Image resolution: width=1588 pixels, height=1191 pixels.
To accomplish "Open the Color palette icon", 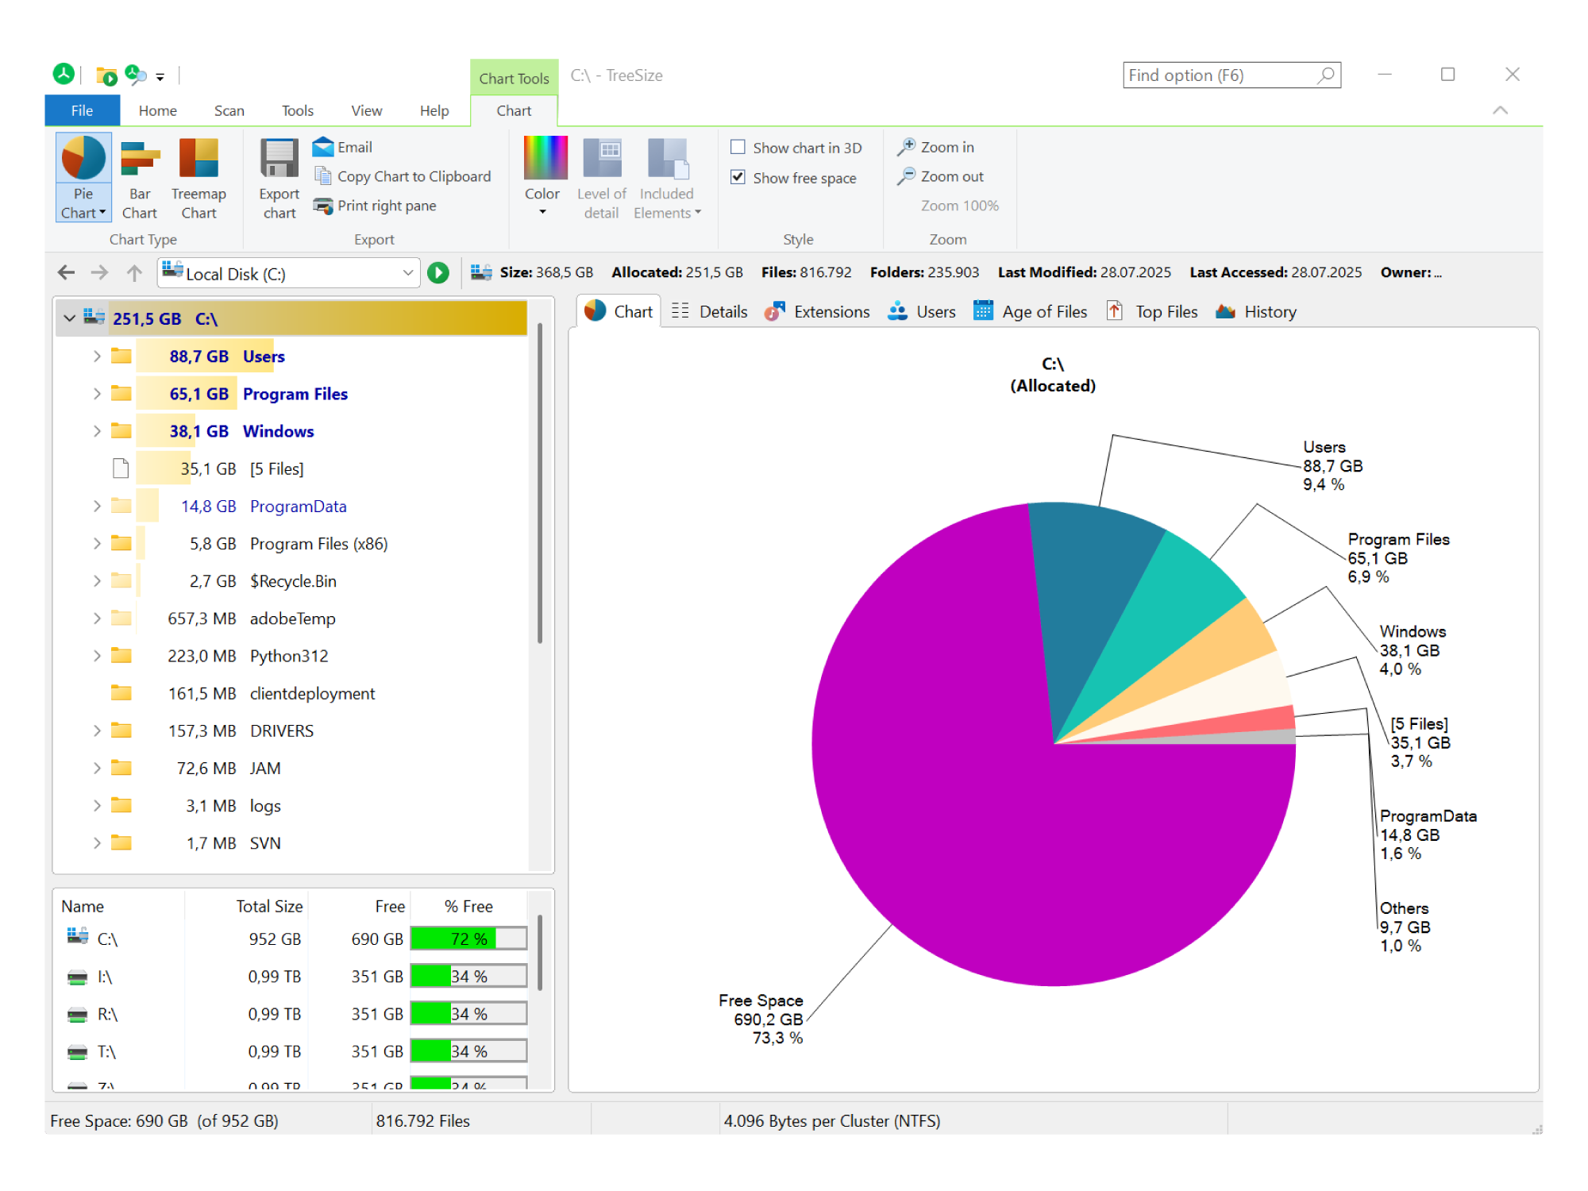I will coord(545,157).
